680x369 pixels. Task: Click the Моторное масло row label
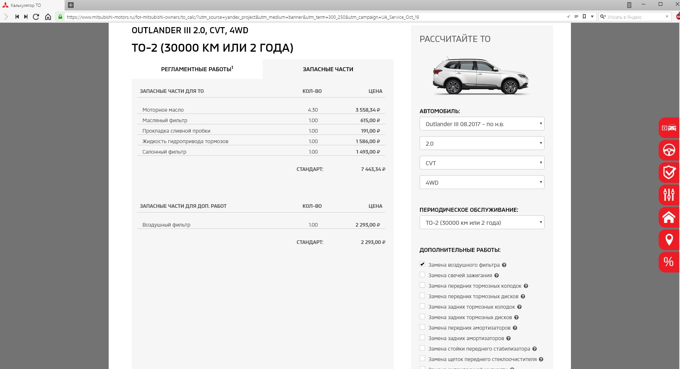pos(163,110)
